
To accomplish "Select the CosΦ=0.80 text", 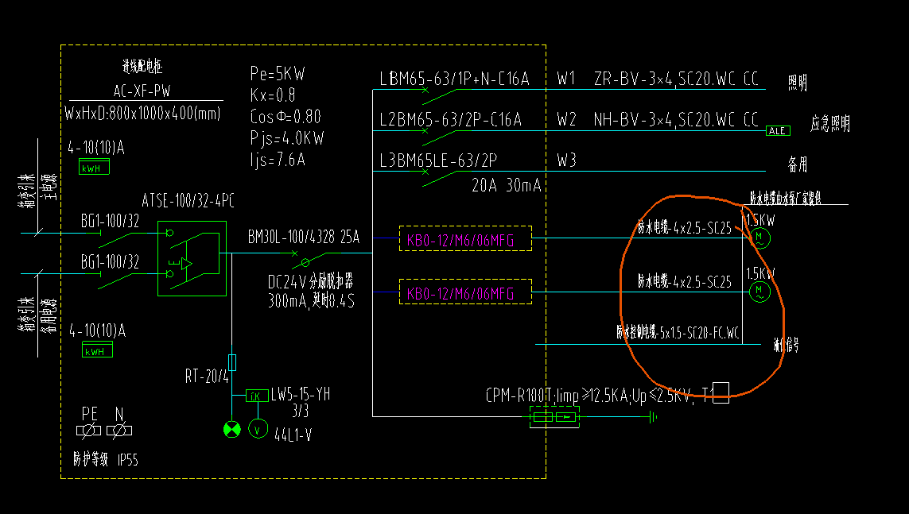I will point(286,116).
